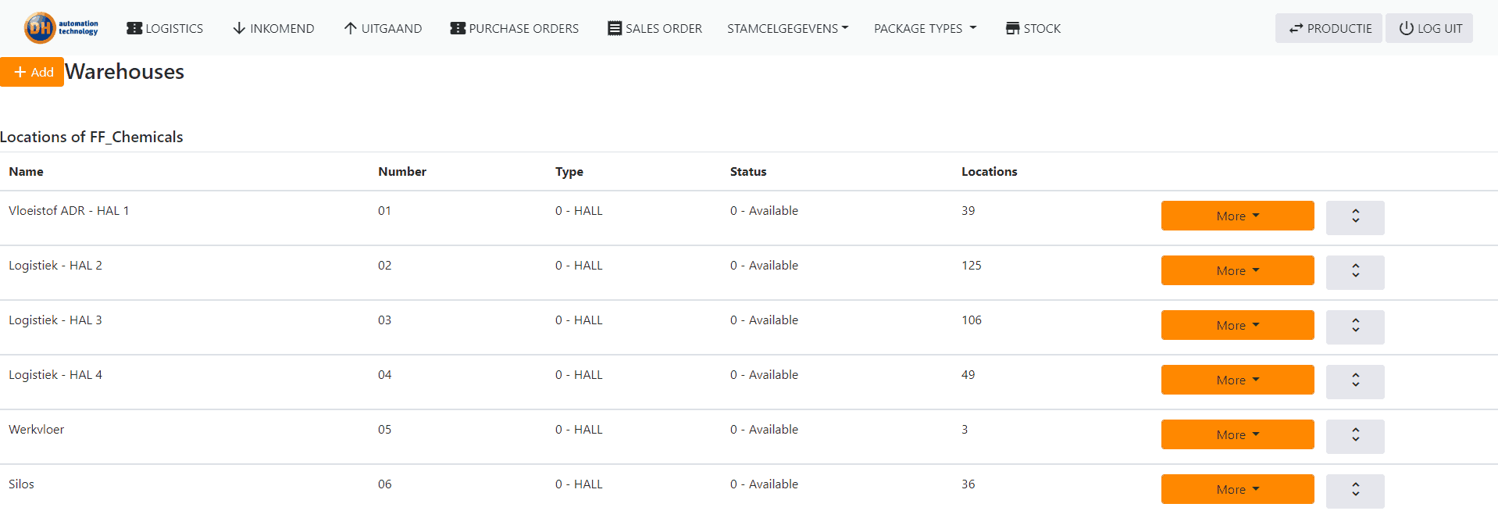Navigate to Sales Order

pos(654,28)
